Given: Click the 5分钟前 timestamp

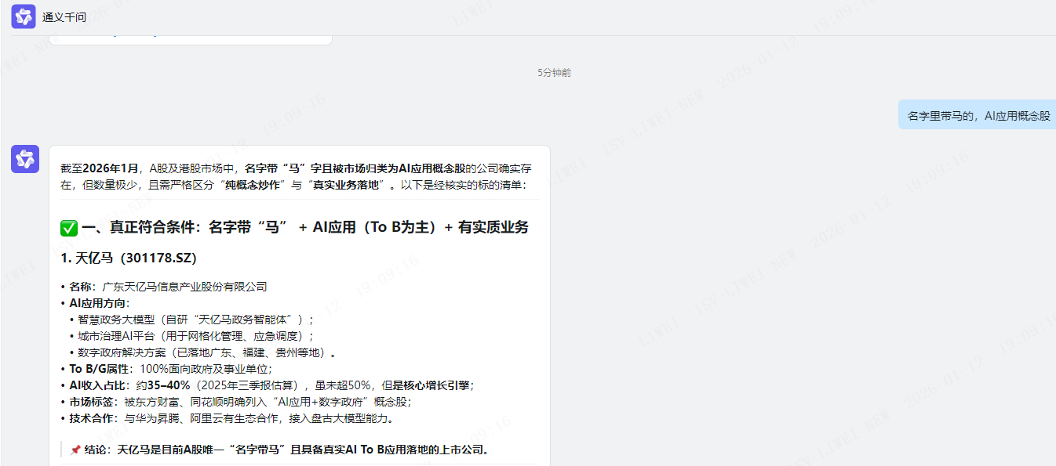Looking at the screenshot, I should click(554, 73).
